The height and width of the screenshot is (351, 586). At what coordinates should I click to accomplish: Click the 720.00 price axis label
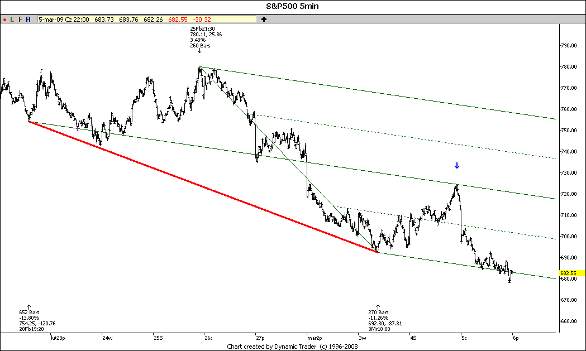click(569, 194)
